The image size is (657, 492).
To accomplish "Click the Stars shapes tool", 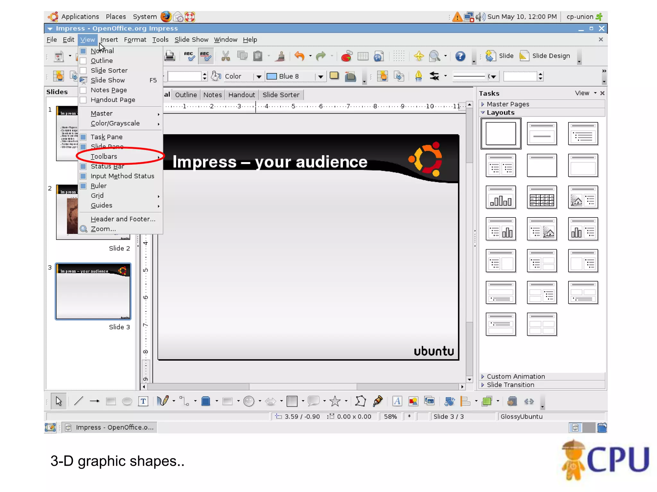I will [335, 401].
